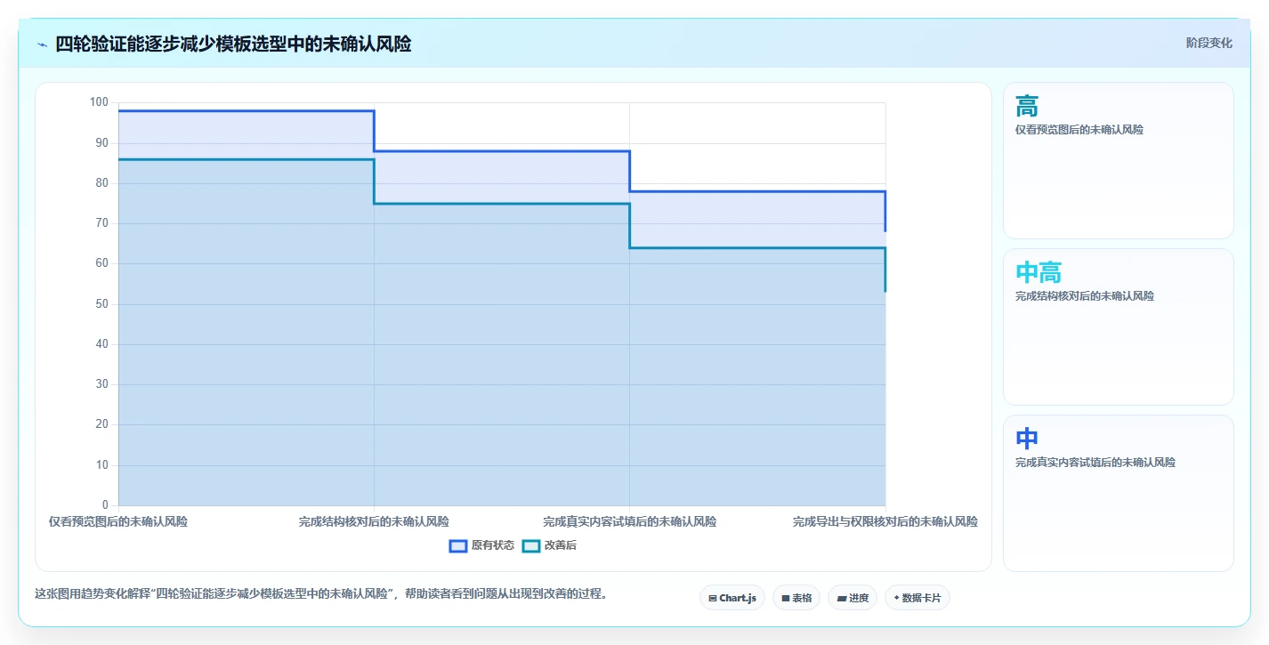This screenshot has width=1269, height=645.
Task: Click x-axis label 完成导出与权限核对后的未确认风险
Action: pos(885,521)
